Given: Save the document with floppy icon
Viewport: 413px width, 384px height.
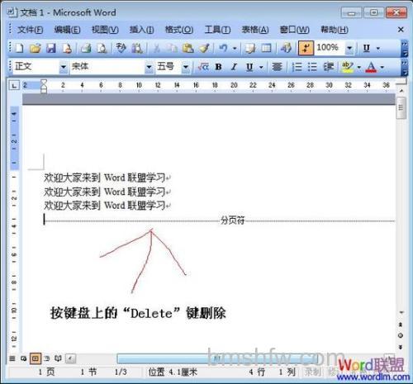Looking at the screenshot, I should coord(51,48).
